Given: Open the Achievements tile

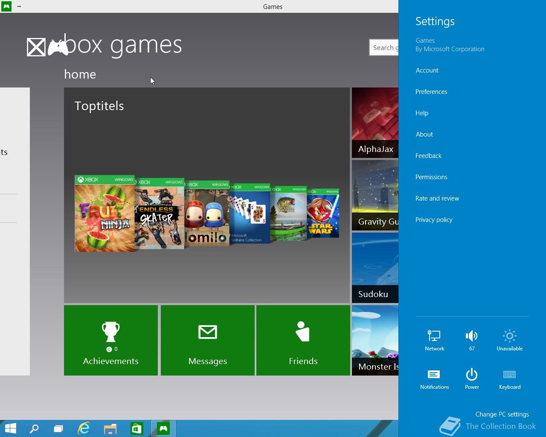Looking at the screenshot, I should pos(111,340).
